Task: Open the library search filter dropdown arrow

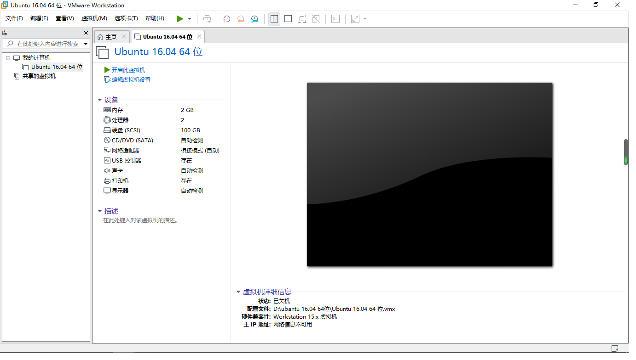Action: tap(86, 44)
